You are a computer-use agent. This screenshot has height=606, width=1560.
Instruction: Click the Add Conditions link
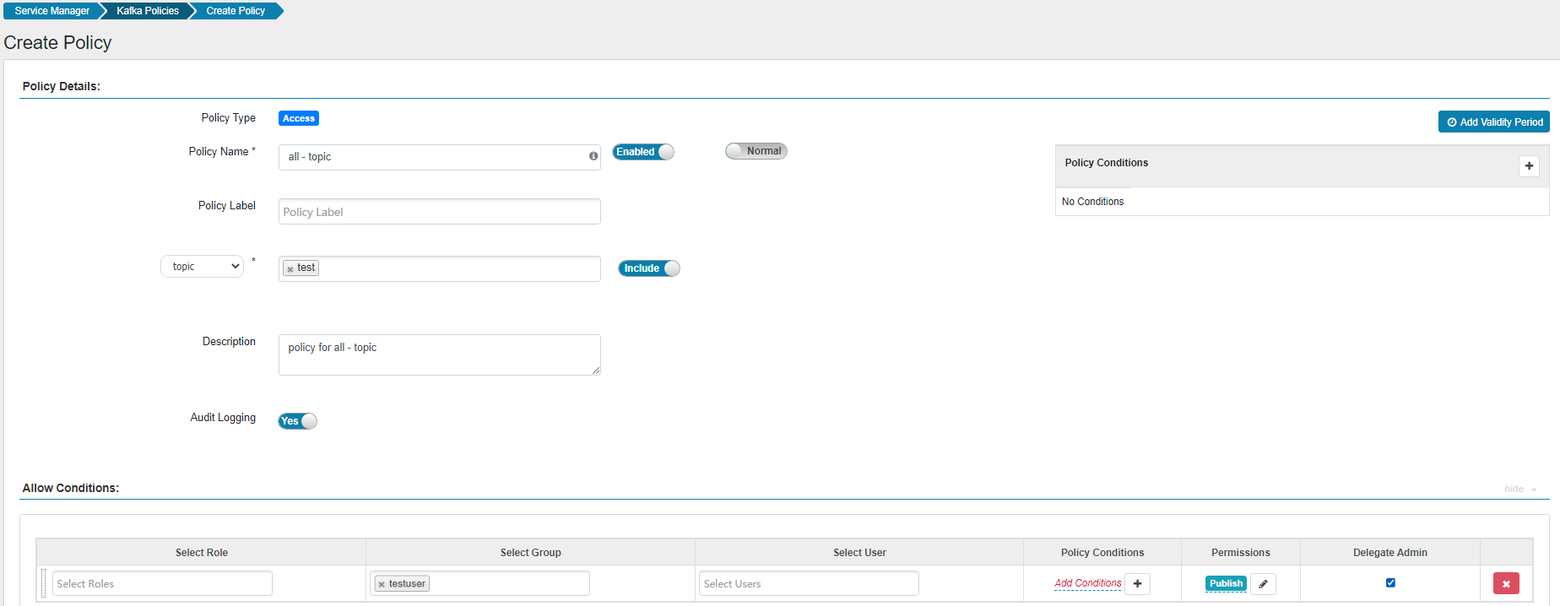tap(1087, 583)
